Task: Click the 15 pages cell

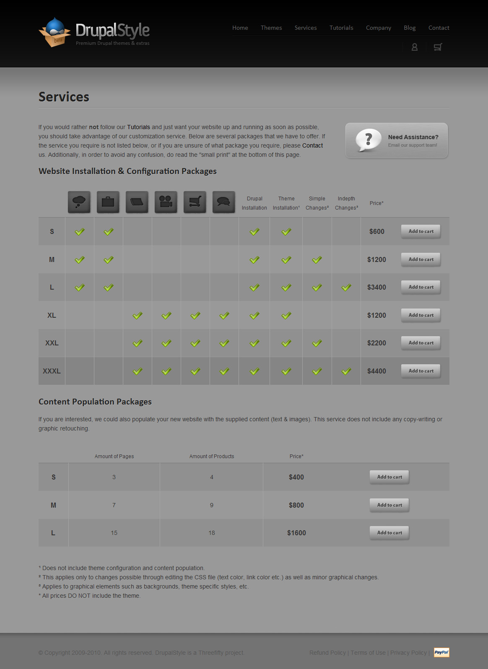Action: (x=114, y=533)
